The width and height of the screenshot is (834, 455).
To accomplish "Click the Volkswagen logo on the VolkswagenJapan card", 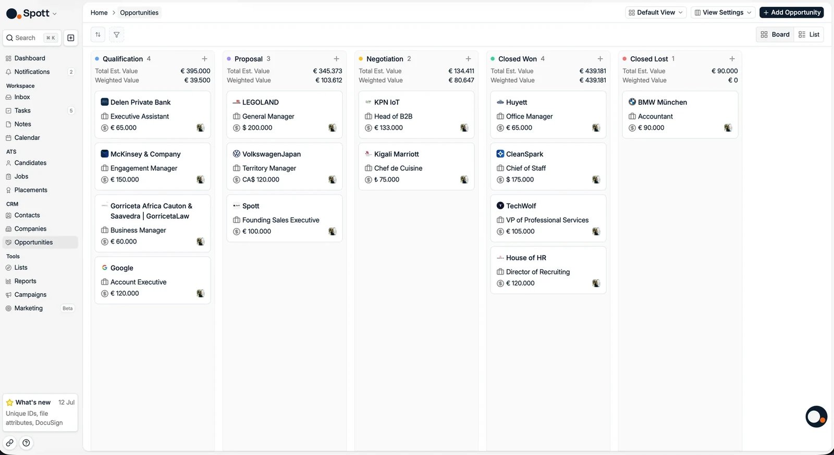I will (x=237, y=154).
